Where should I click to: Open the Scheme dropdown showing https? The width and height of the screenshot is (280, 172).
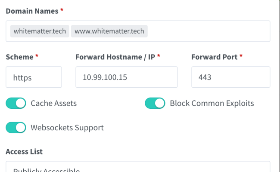click(34, 77)
